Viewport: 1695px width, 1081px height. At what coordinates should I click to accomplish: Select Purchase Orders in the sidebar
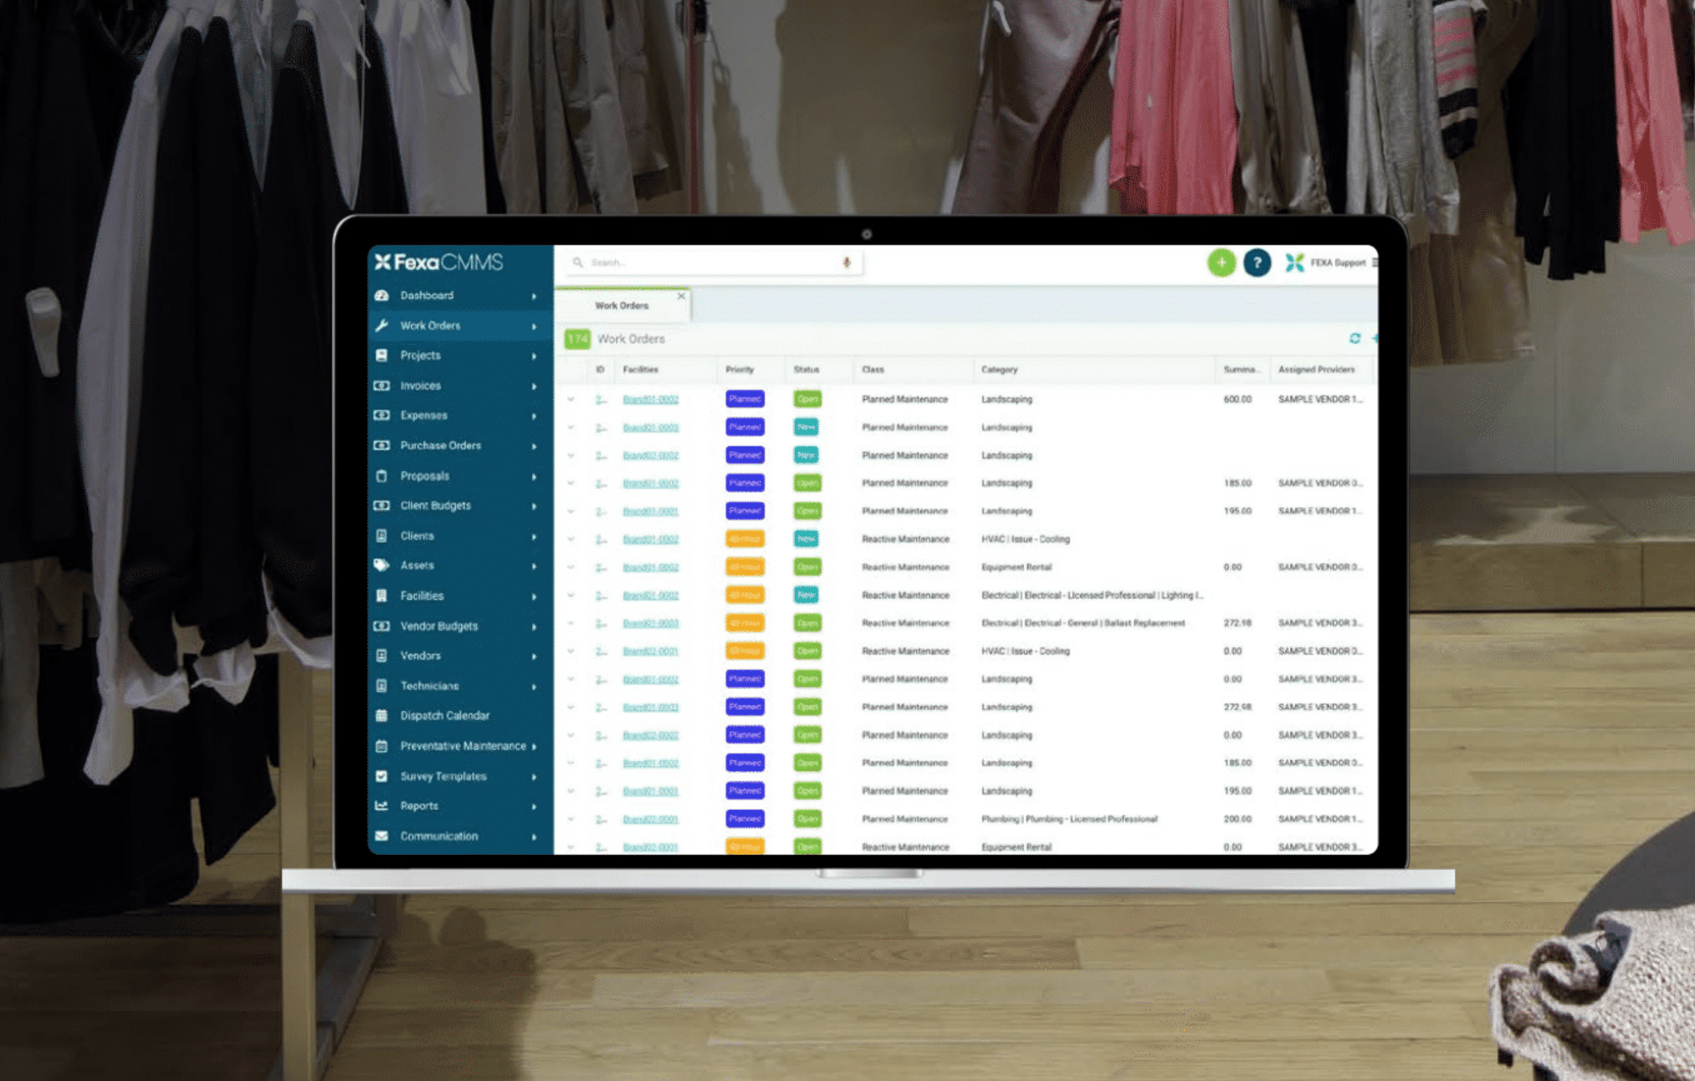[440, 446]
